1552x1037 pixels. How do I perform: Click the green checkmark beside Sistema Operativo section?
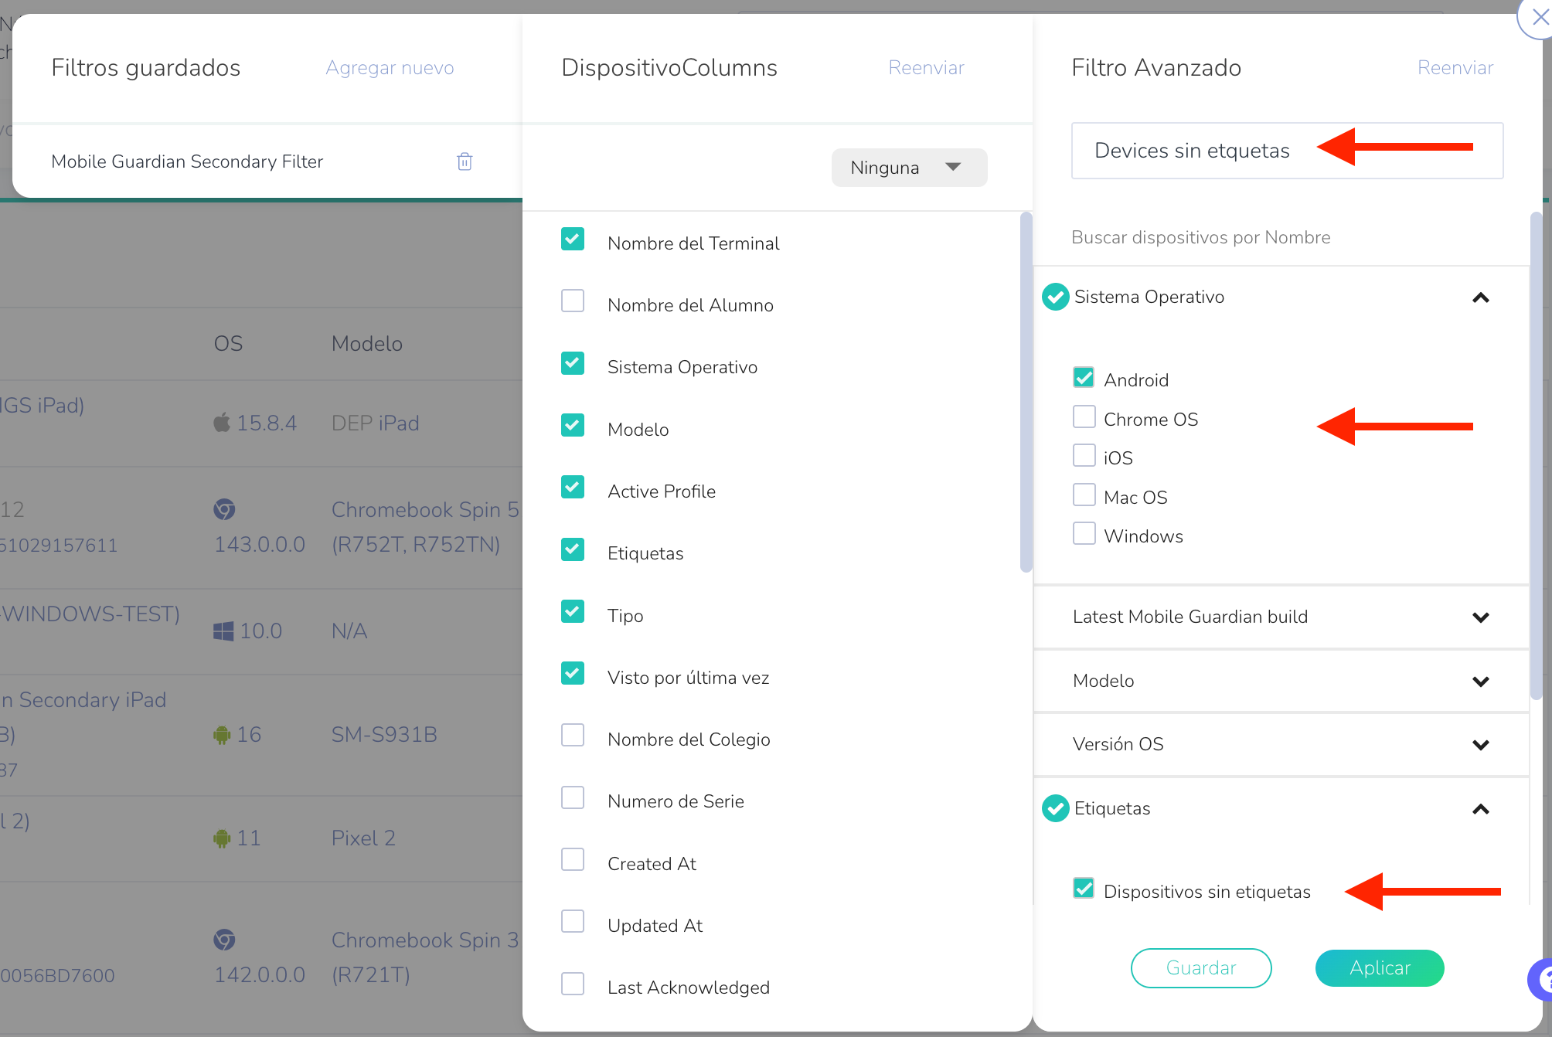(x=1055, y=297)
